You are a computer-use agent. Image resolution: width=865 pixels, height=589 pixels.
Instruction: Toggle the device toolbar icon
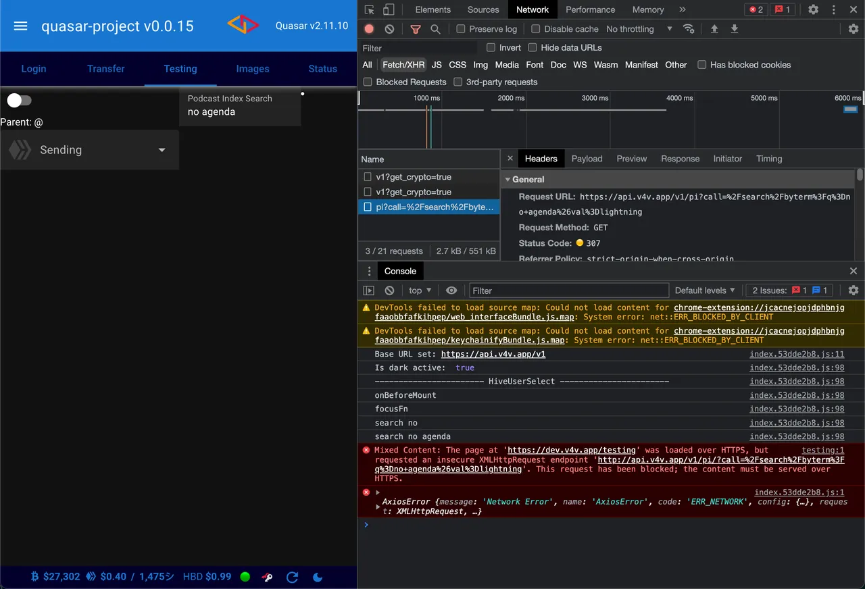click(x=389, y=9)
